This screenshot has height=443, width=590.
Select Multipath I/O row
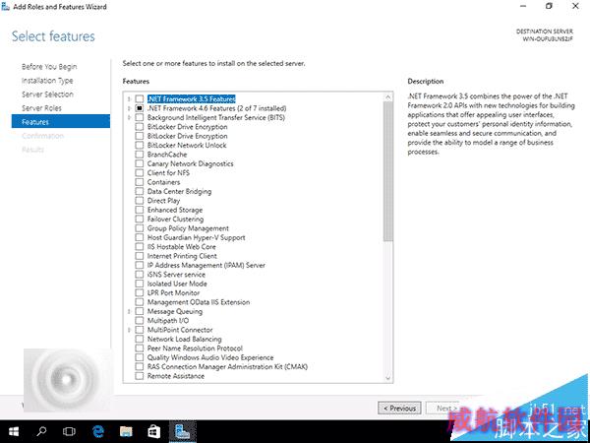168,321
